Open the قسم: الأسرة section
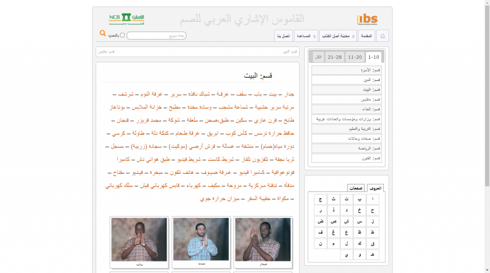The image size is (490, 273). (x=346, y=70)
